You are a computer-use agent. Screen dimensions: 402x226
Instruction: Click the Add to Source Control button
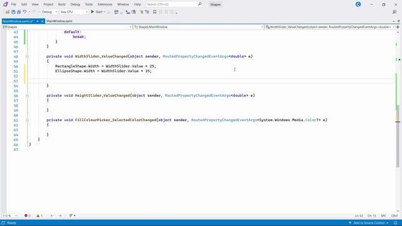[x=369, y=223]
